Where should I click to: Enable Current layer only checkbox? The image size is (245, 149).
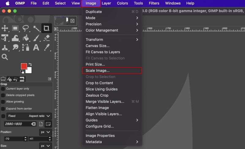pyautogui.click(x=3, y=89)
